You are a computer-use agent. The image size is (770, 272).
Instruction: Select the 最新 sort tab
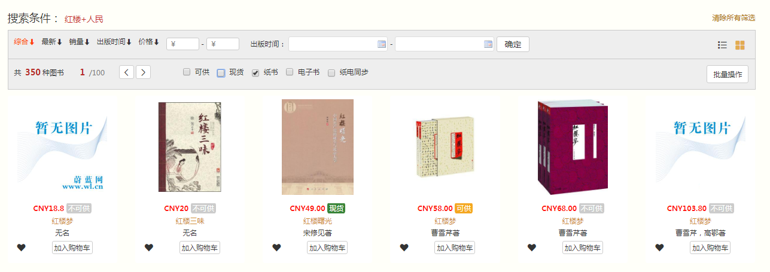pos(52,42)
